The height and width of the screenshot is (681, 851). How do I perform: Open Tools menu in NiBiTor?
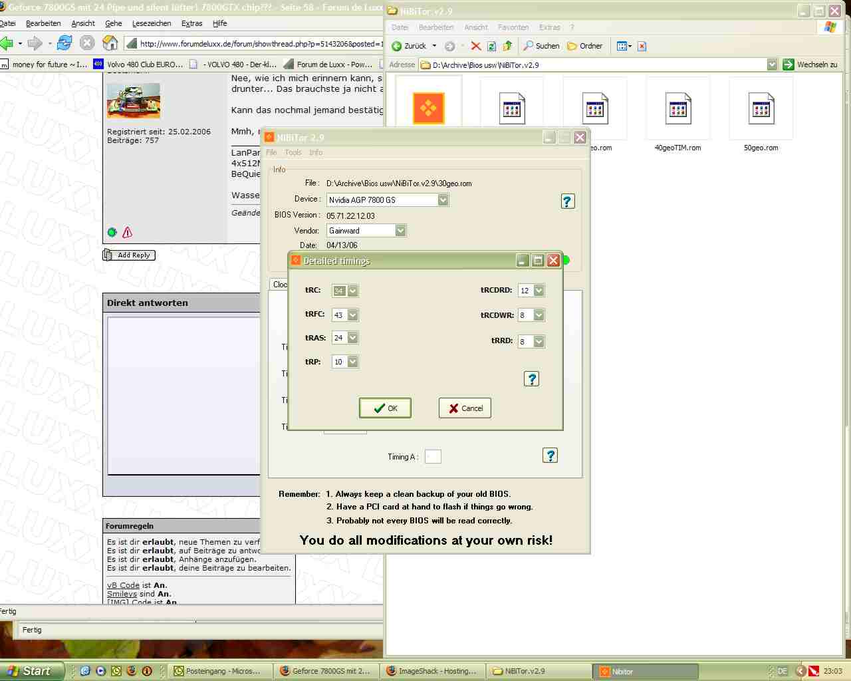pos(293,152)
